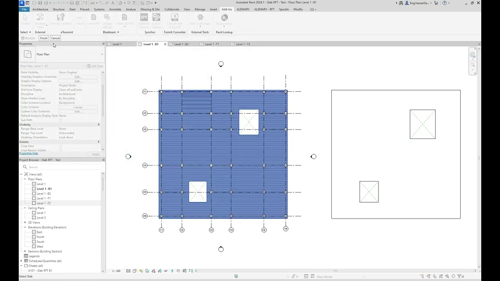This screenshot has height=281, width=500.
Task: Click the Text tool (A) in quick access toolbar
Action: (112, 3)
